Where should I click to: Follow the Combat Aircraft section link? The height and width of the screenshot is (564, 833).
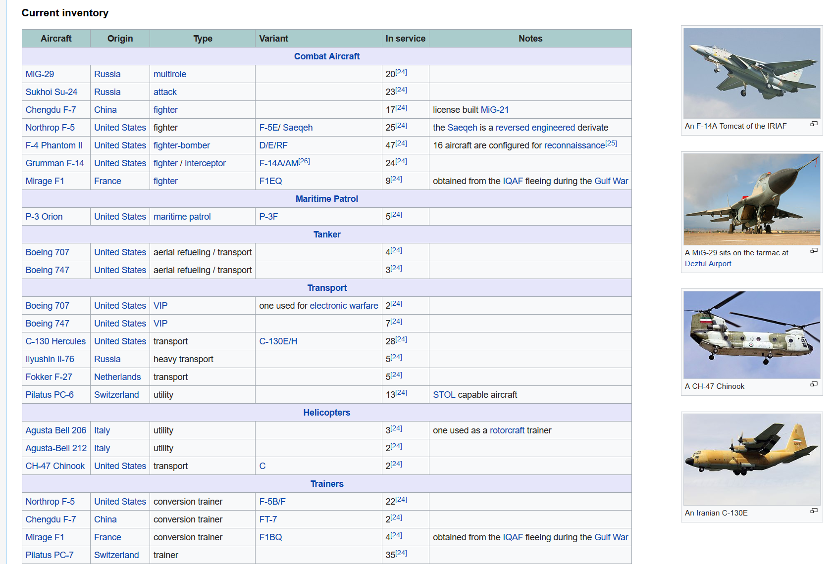click(327, 56)
